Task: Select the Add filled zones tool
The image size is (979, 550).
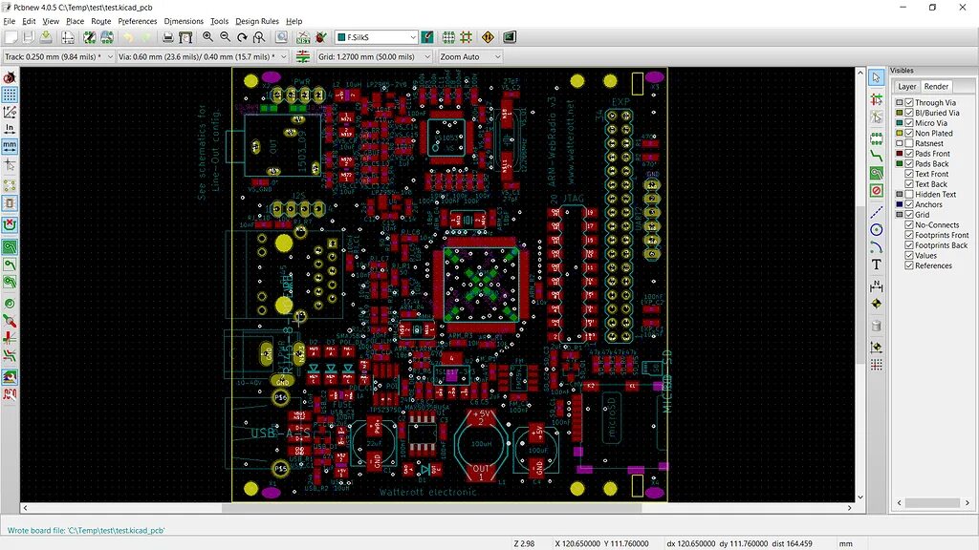Action: pyautogui.click(x=877, y=174)
